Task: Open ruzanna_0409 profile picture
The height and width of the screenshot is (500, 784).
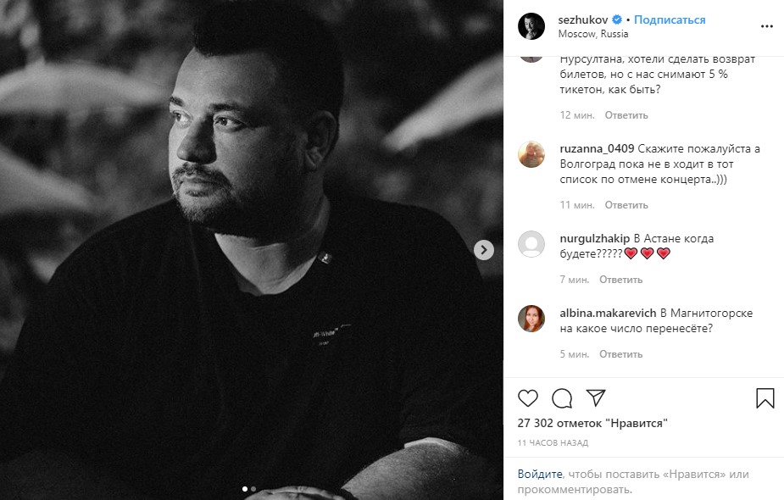Action: (x=531, y=154)
